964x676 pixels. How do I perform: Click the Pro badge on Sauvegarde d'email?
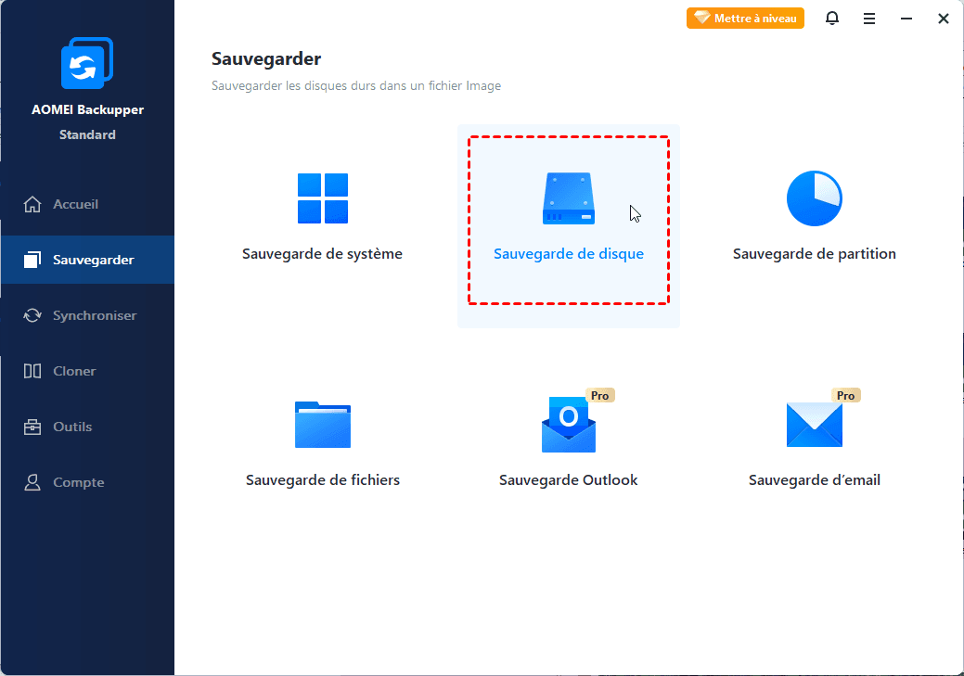point(845,396)
